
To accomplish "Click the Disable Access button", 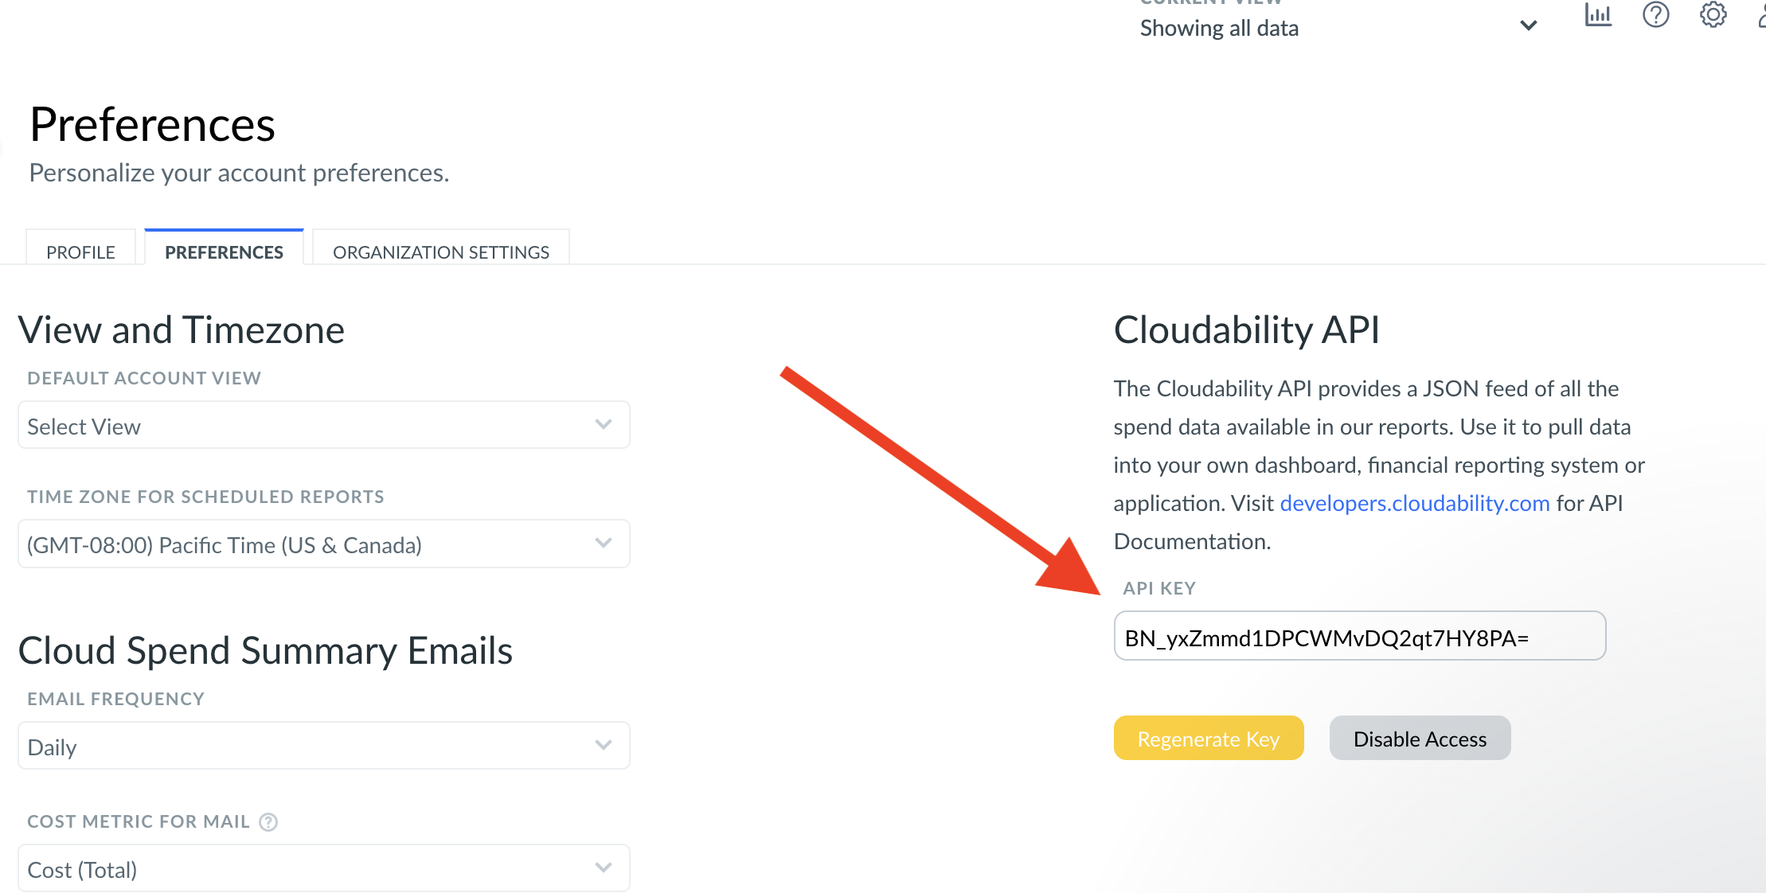I will [1420, 739].
